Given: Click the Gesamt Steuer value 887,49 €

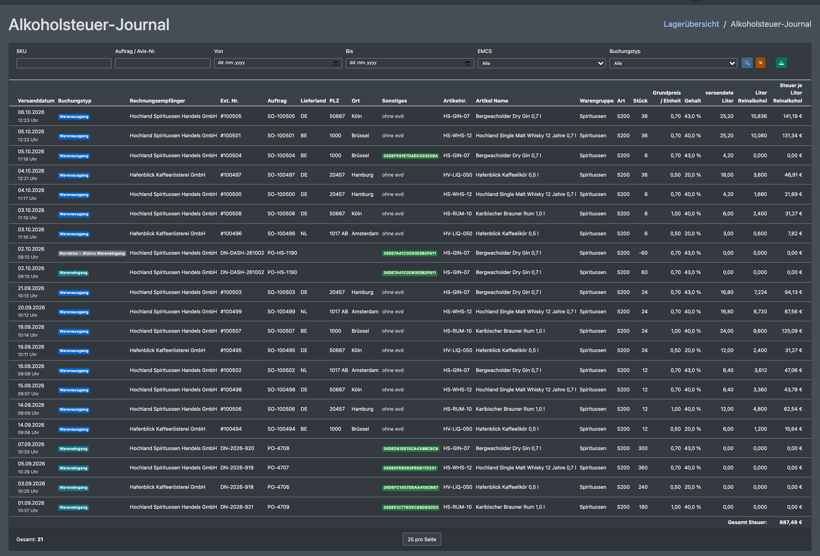Looking at the screenshot, I should point(791,522).
